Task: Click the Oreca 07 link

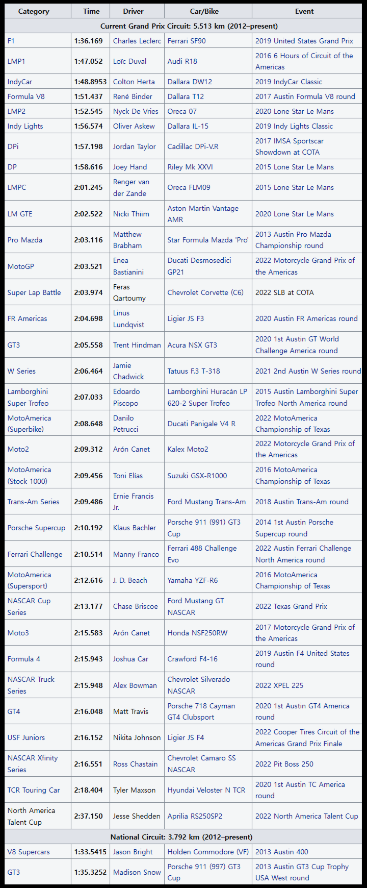Action: [x=182, y=111]
